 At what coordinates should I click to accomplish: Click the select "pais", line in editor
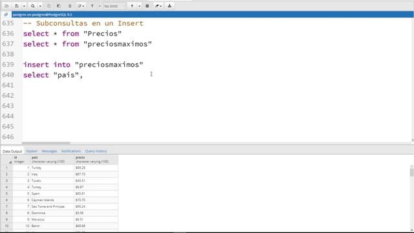[x=53, y=75]
